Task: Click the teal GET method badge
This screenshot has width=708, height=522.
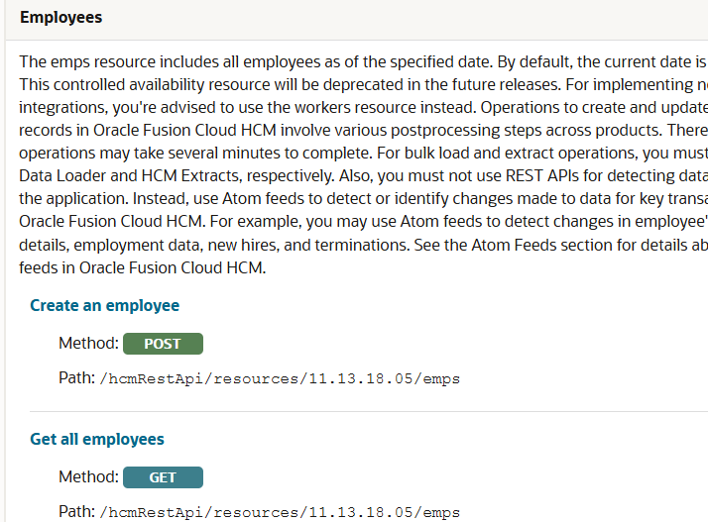Action: click(x=163, y=477)
